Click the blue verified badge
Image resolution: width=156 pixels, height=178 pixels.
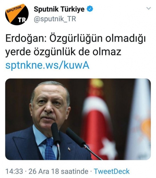(90, 9)
